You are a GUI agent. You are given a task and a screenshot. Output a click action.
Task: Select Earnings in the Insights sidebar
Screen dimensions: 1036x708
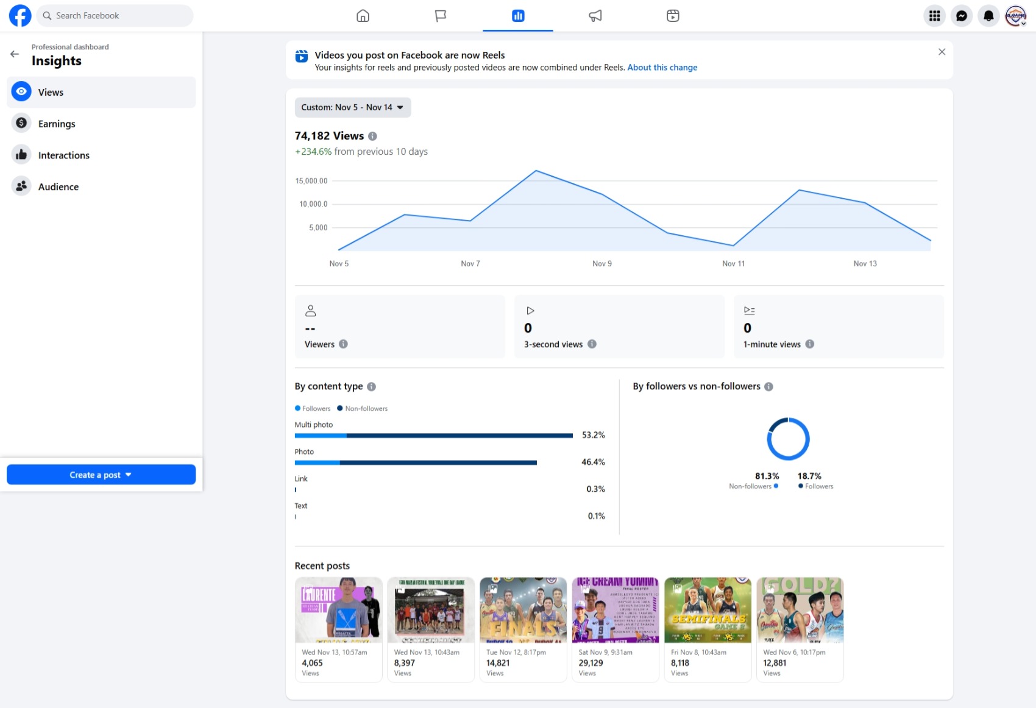(101, 124)
